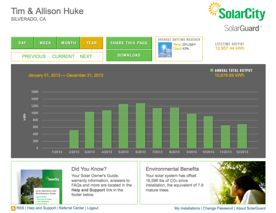This screenshot has width=276, height=213.
Task: Click the 'AVERAGE DAYTIME WEATHER' label
Action: [179, 40]
